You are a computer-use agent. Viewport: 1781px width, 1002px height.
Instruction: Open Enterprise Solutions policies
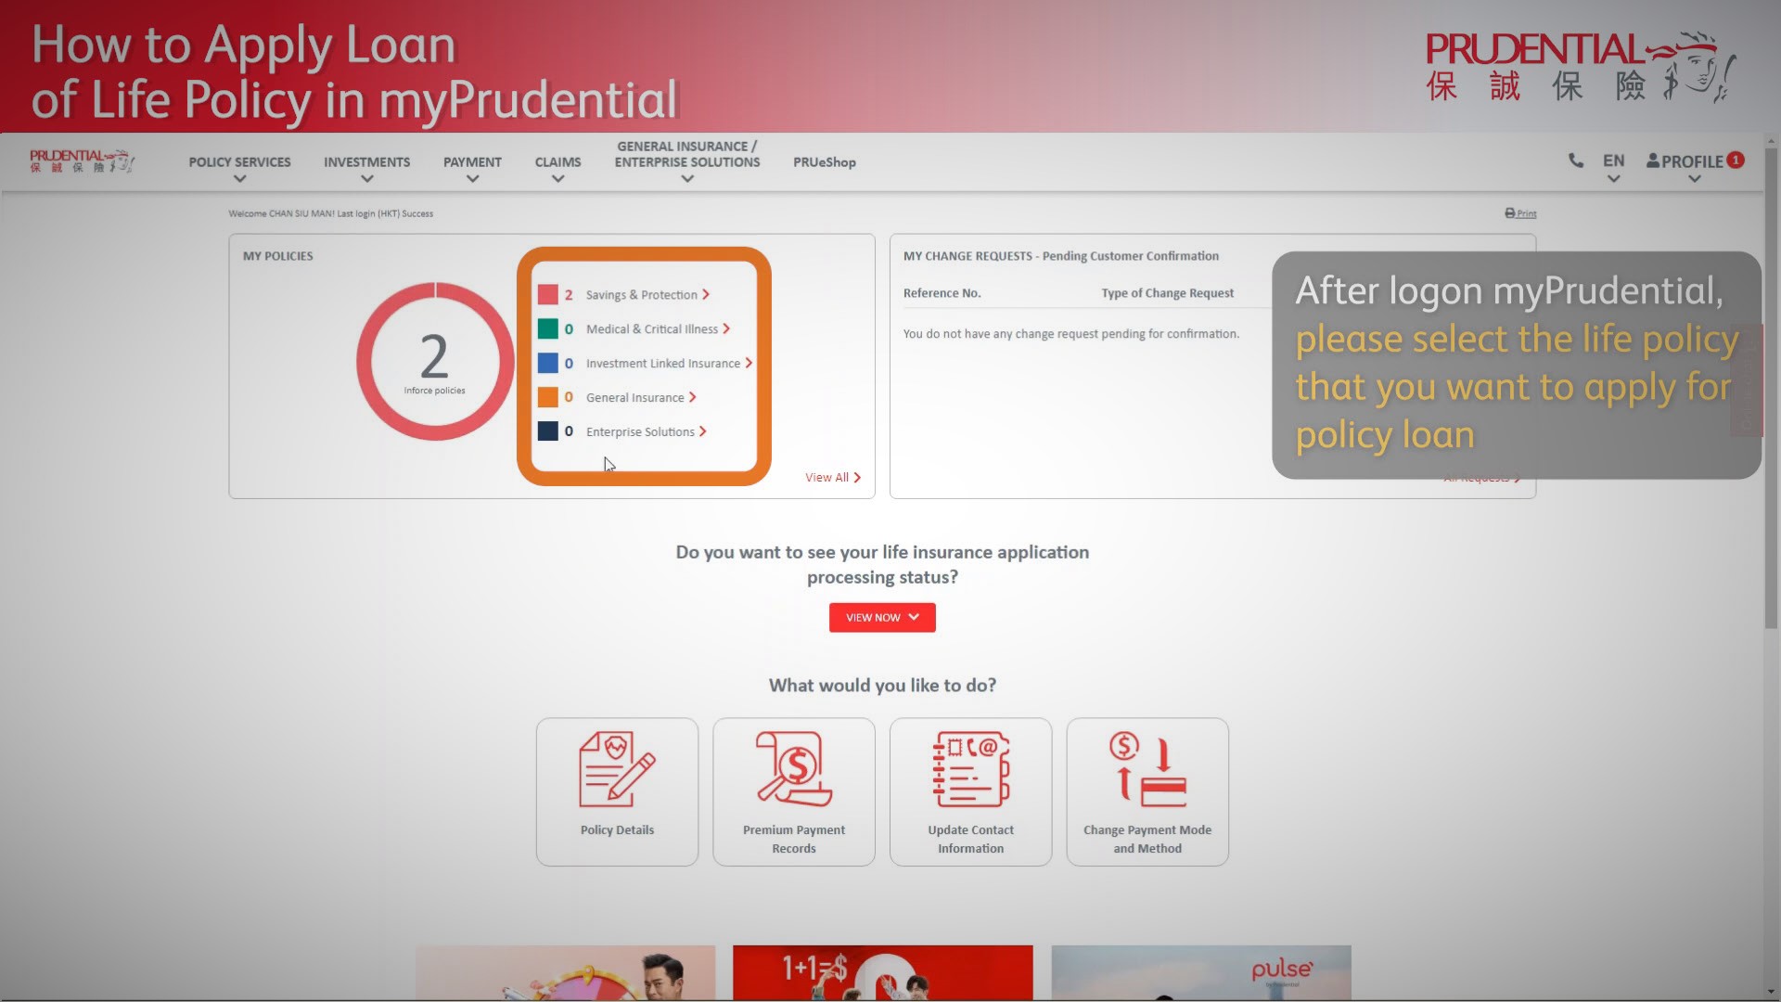point(640,432)
